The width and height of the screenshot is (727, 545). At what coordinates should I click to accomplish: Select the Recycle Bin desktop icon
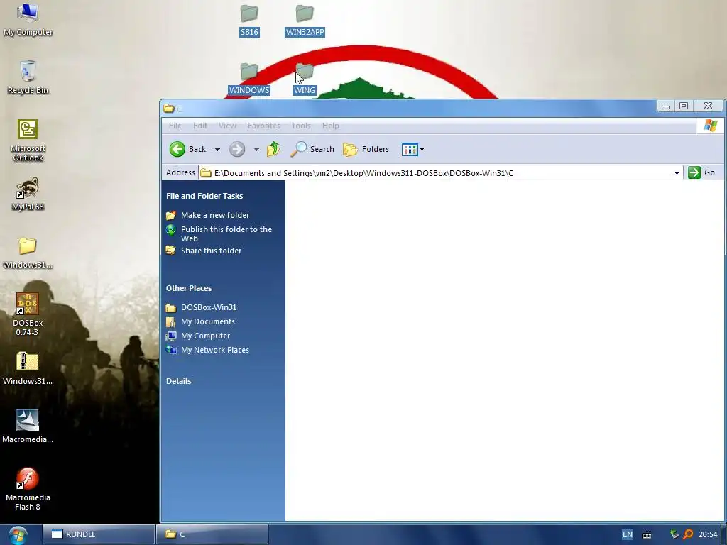point(28,77)
